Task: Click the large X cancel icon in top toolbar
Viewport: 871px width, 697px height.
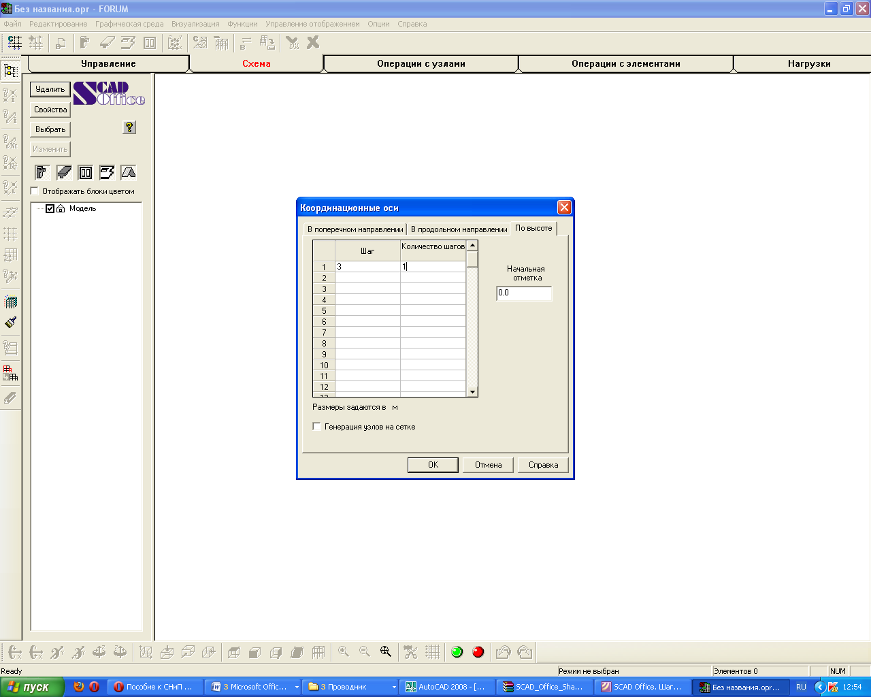Action: 313,42
